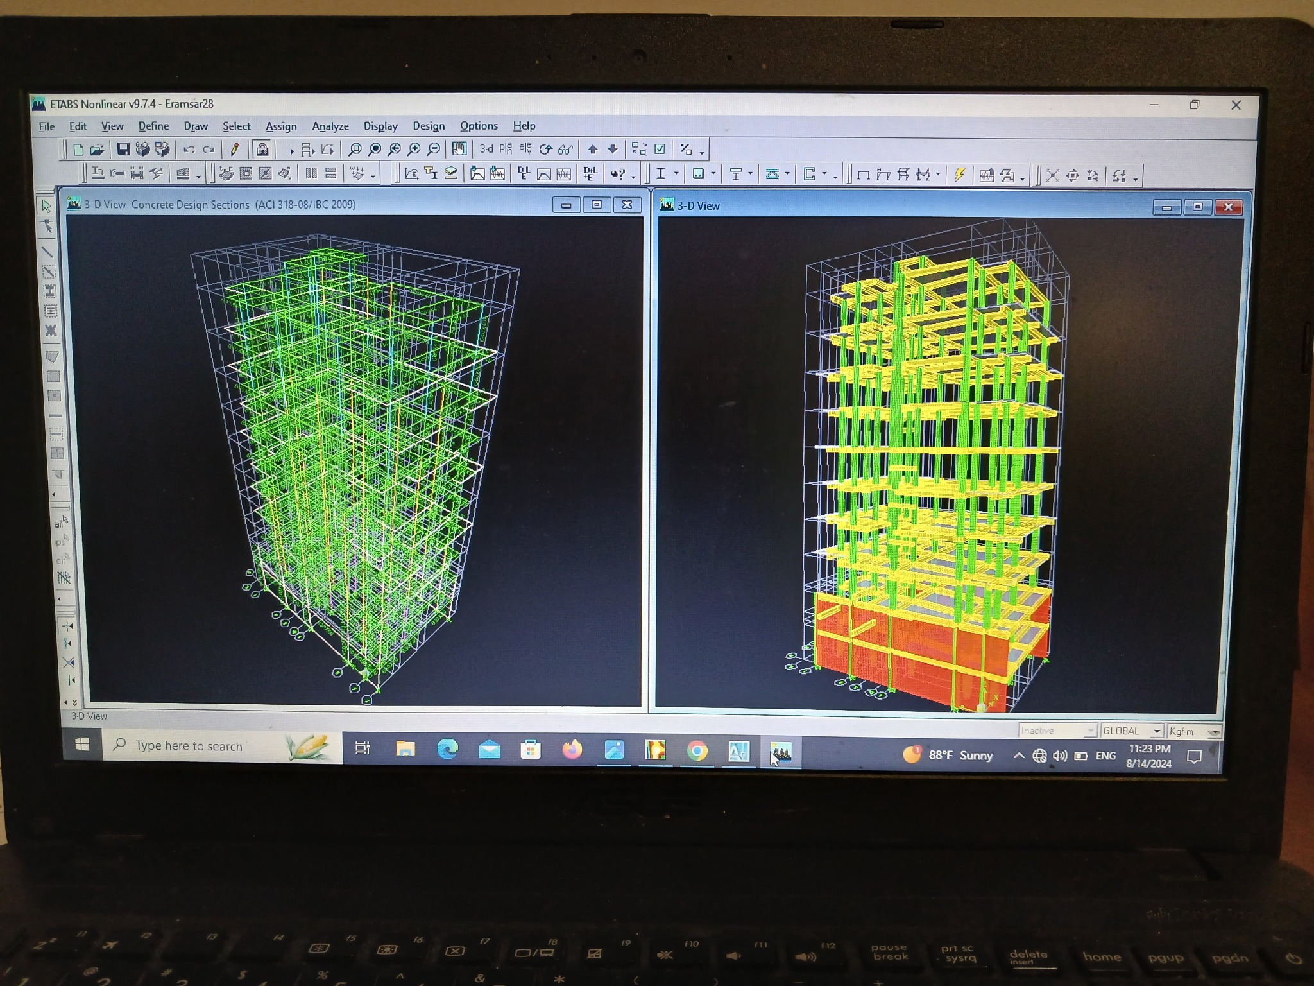This screenshot has height=986, width=1314.
Task: Click the yellow lightning Start Design icon
Action: point(959,175)
